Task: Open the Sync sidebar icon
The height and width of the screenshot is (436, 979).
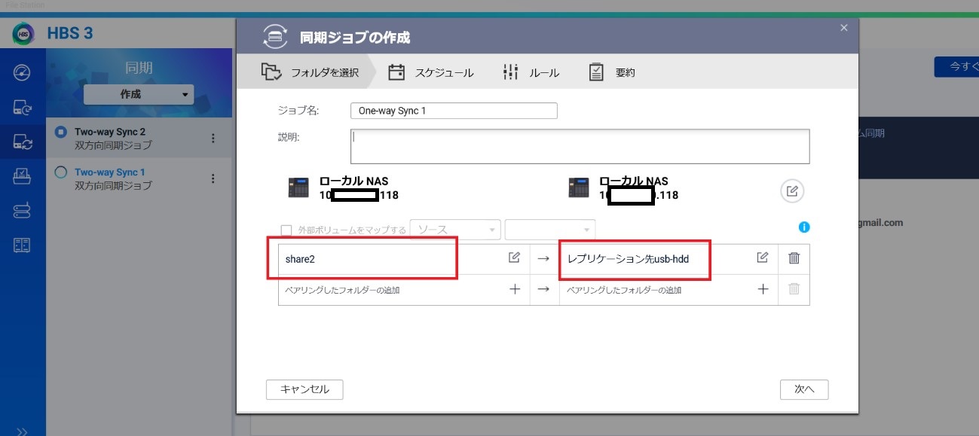Action: click(x=22, y=142)
